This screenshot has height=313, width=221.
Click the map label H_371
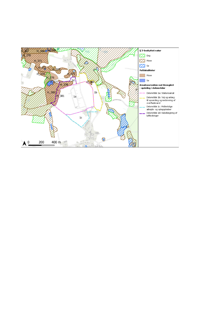[x=38, y=61]
